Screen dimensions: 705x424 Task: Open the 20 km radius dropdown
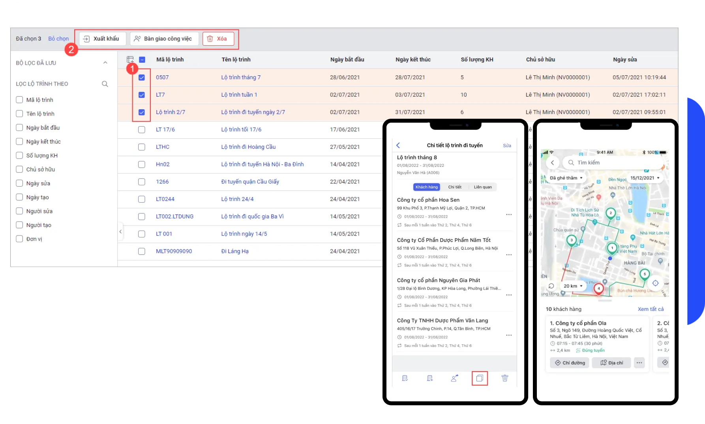(573, 286)
